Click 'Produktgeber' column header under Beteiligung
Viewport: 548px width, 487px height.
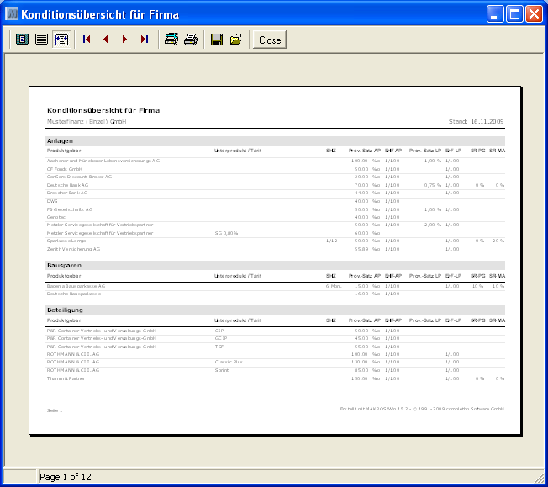[x=64, y=320]
